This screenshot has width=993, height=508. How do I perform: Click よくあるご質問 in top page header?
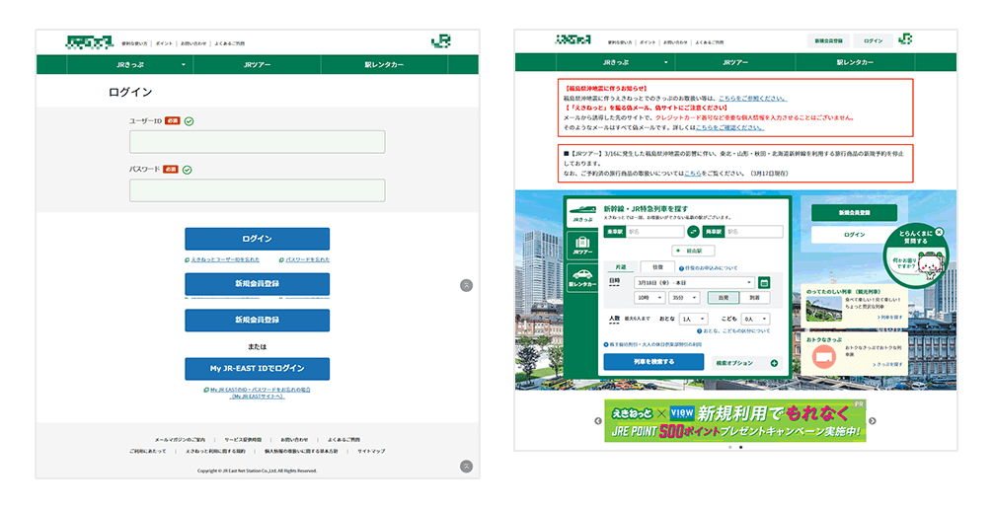pos(710,42)
